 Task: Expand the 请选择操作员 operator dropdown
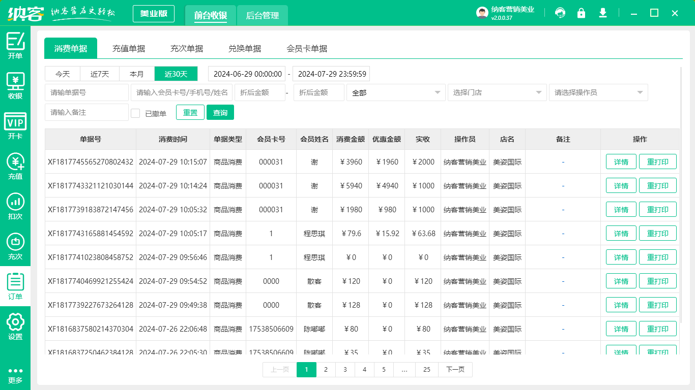point(598,92)
